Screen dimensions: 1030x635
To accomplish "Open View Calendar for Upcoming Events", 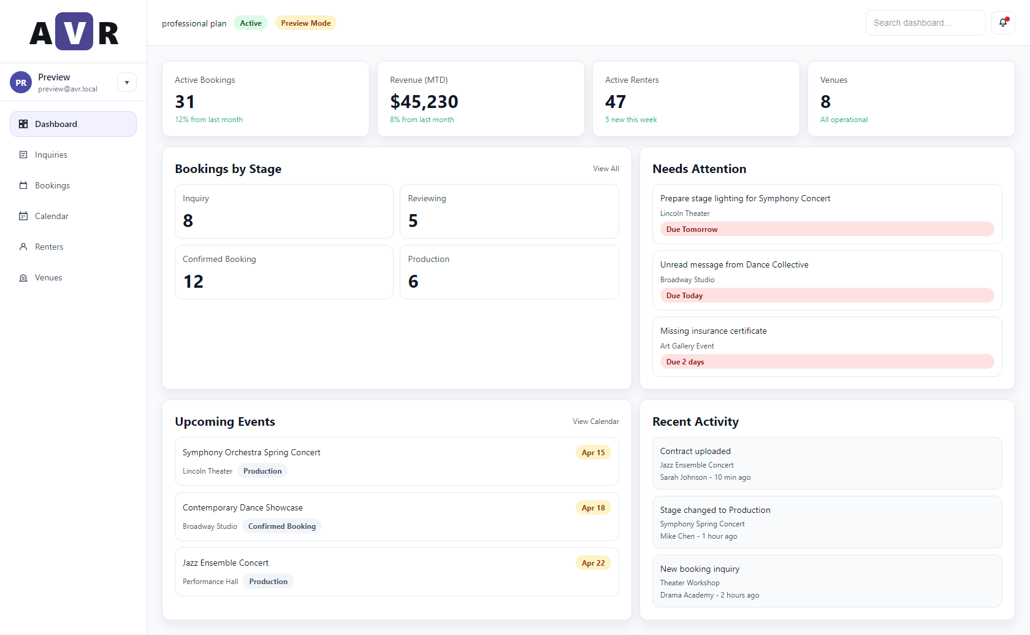I will 595,421.
